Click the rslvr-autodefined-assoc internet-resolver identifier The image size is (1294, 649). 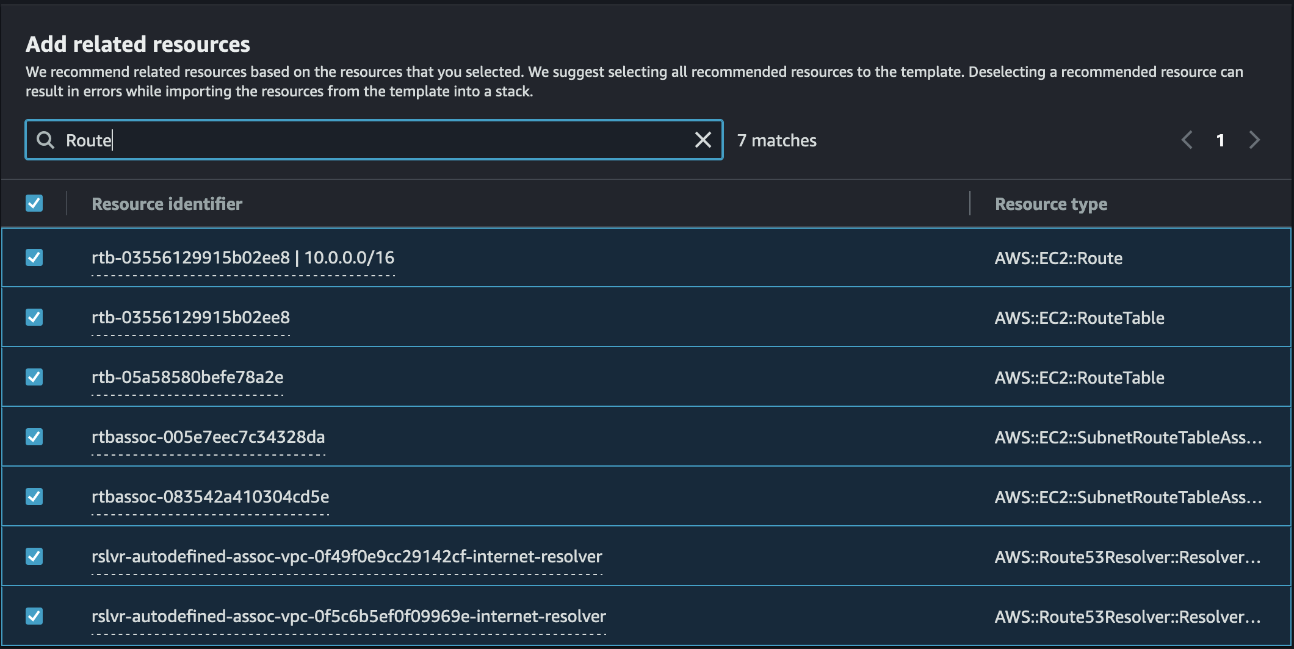347,556
